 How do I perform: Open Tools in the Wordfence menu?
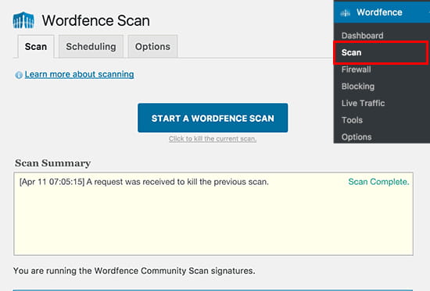coord(352,120)
